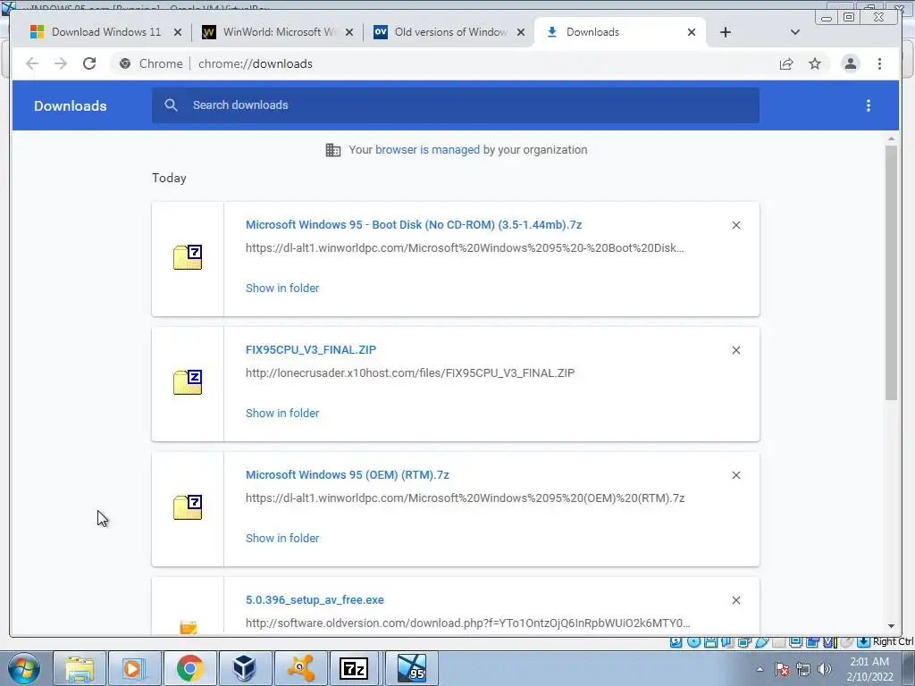Open the 'browser is managed' link
This screenshot has height=686, width=915.
coord(427,150)
